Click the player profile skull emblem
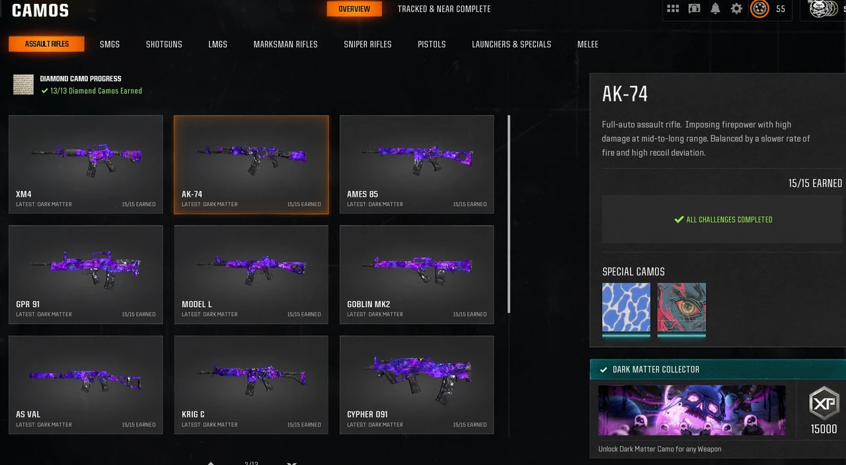Screen dimensions: 846x465 coord(824,9)
